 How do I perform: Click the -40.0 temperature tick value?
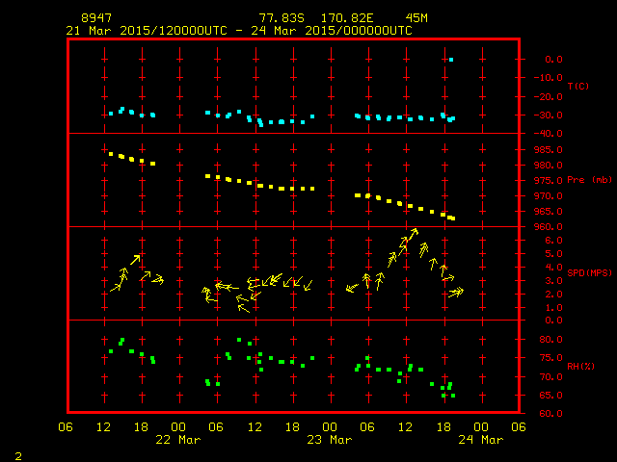pyautogui.click(x=546, y=134)
